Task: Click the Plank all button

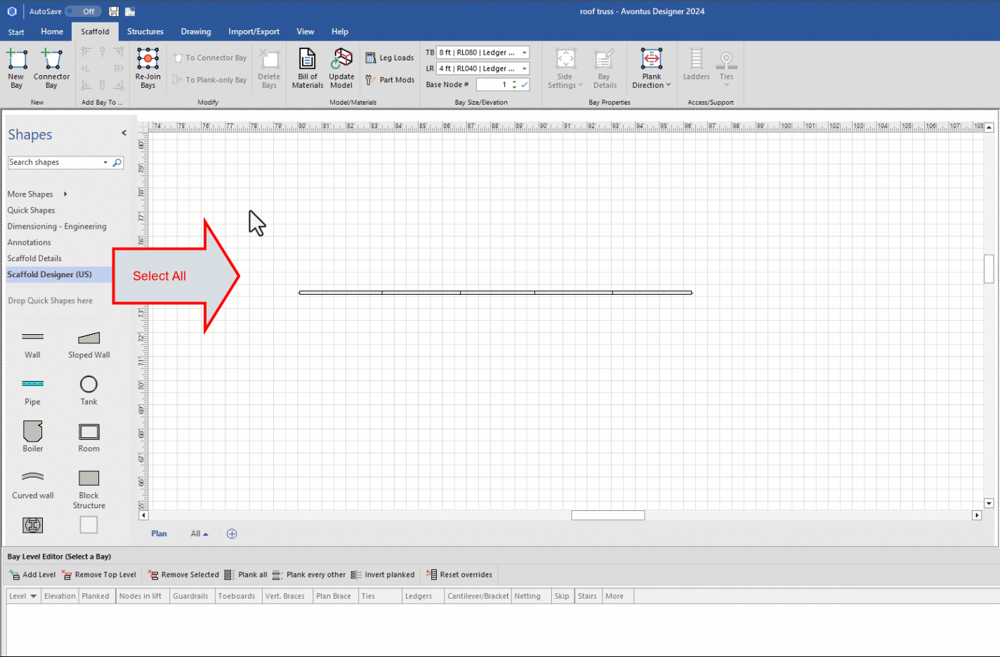Action: [246, 575]
